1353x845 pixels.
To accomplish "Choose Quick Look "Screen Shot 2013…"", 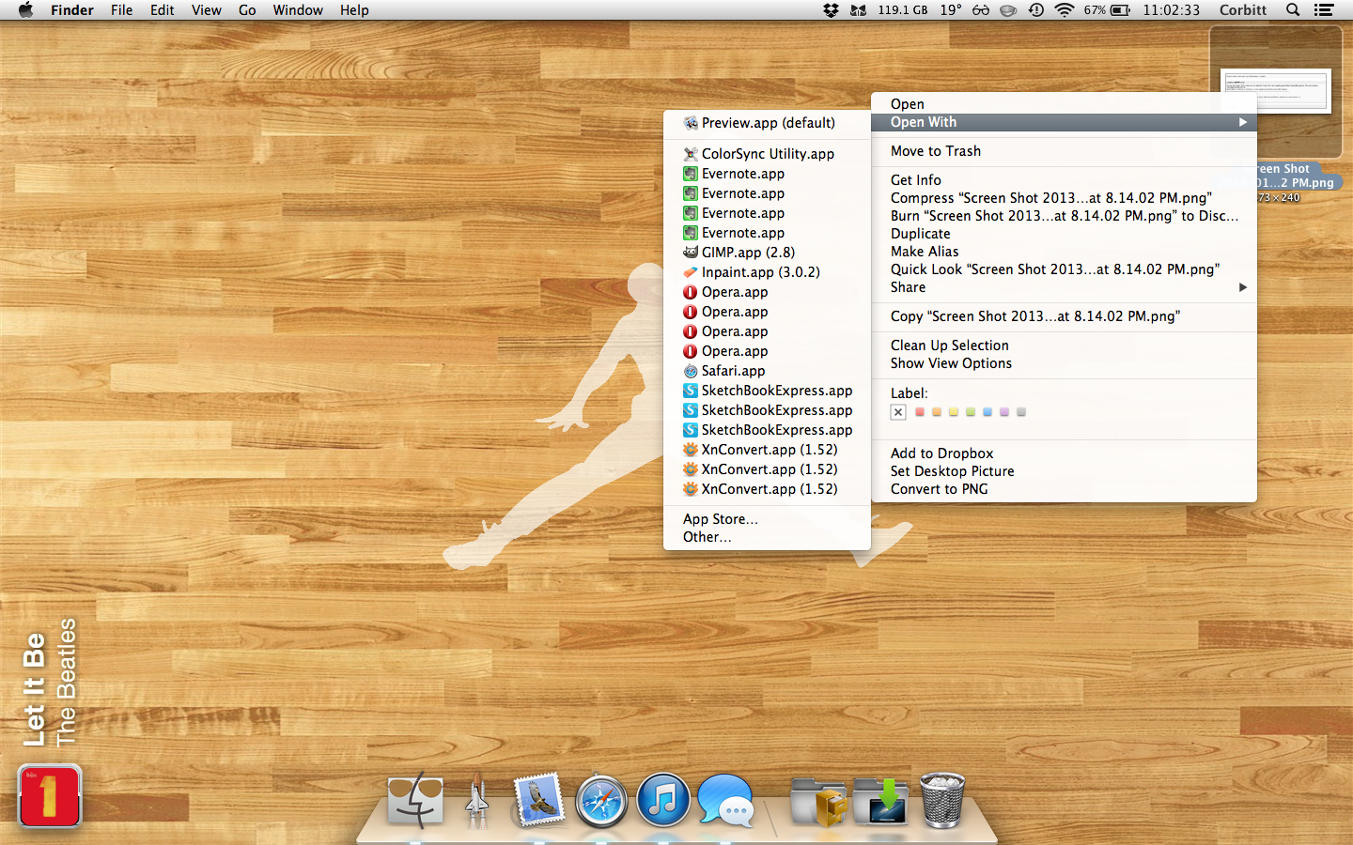I will [1064, 269].
